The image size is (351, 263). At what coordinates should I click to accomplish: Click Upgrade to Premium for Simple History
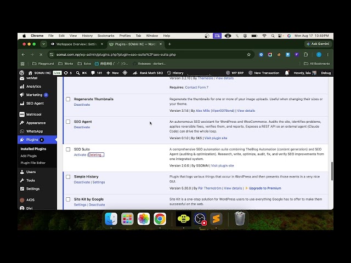(x=265, y=188)
